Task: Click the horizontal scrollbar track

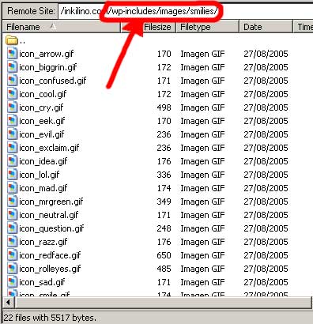Action: point(164,302)
